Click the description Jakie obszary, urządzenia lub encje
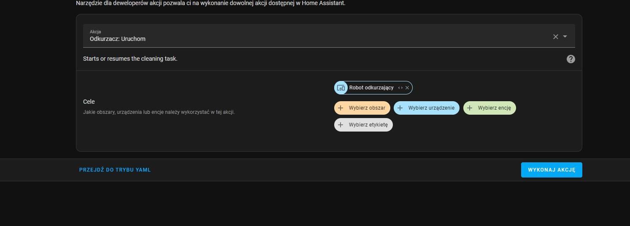This screenshot has width=630, height=226. (159, 112)
